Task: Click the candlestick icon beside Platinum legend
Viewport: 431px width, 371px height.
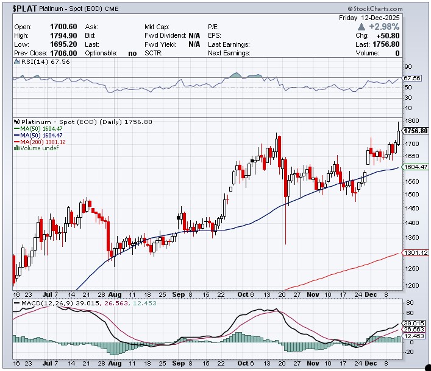Action: (16, 122)
